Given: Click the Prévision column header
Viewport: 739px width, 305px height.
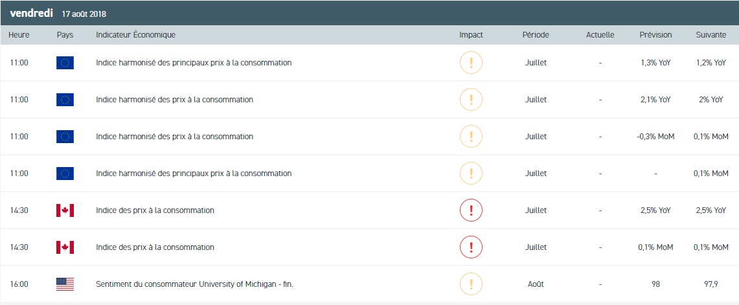Looking at the screenshot, I should 655,35.
